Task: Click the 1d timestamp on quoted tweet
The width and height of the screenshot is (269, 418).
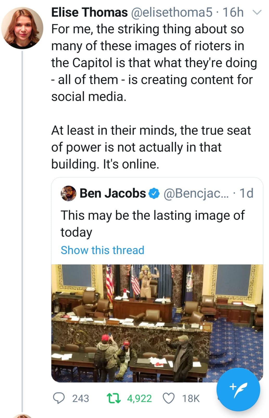Action: (x=246, y=193)
